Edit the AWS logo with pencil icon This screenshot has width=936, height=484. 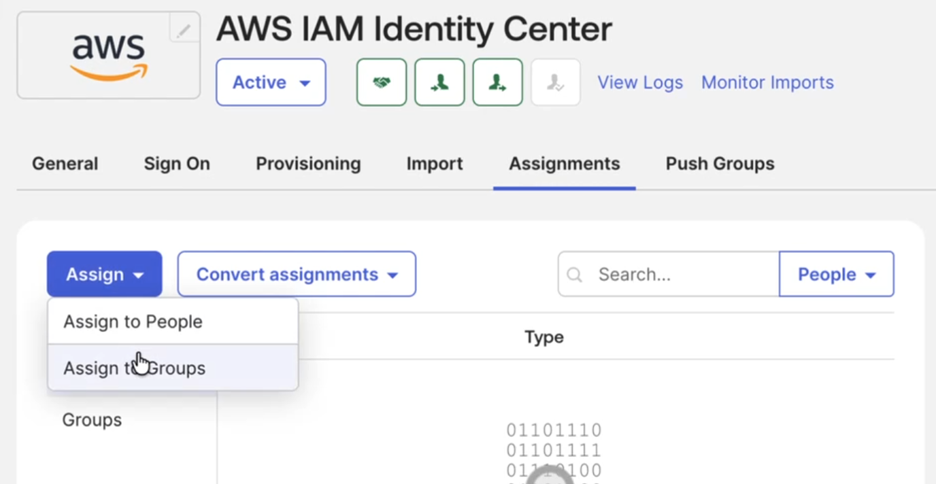[x=184, y=29]
